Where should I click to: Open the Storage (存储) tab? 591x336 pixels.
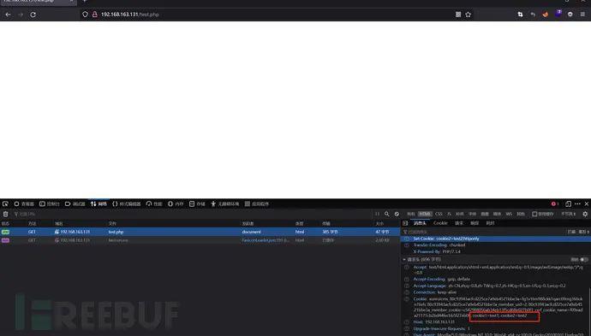tap(197, 203)
